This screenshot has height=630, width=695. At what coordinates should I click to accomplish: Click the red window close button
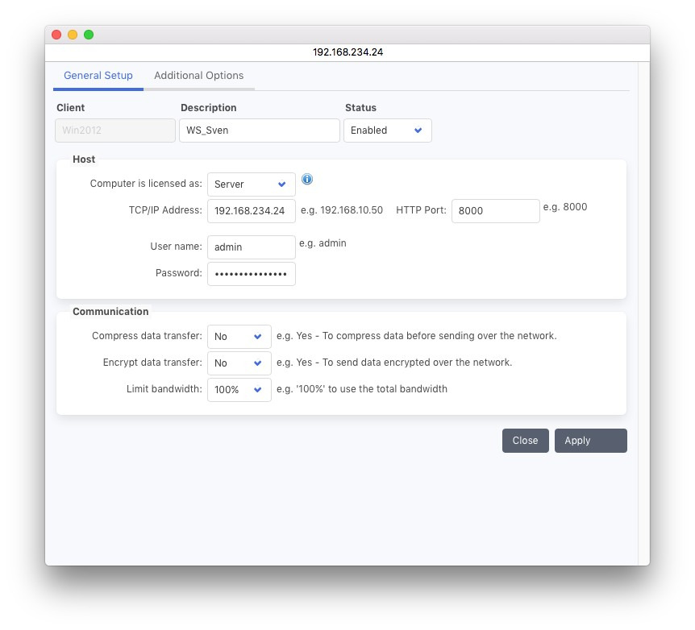tap(56, 35)
